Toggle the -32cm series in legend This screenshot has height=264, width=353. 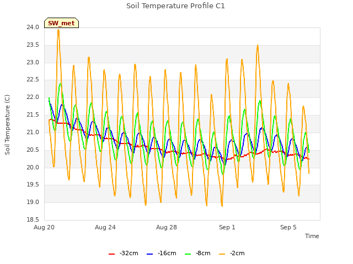click(124, 253)
